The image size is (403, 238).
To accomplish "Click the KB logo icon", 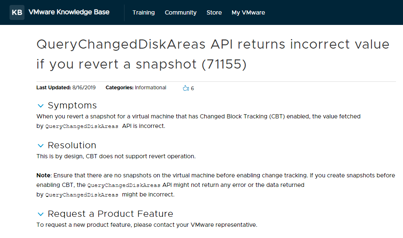I will coord(17,12).
